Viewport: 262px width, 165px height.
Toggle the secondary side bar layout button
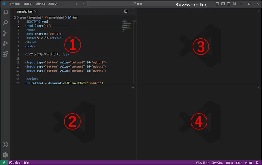pyautogui.click(x=229, y=4)
